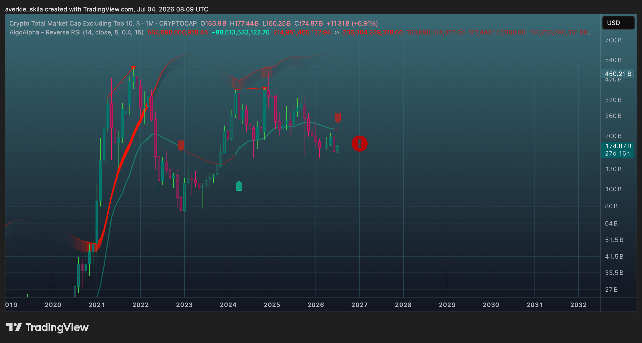Click the 2030 time axis label

[491, 305]
